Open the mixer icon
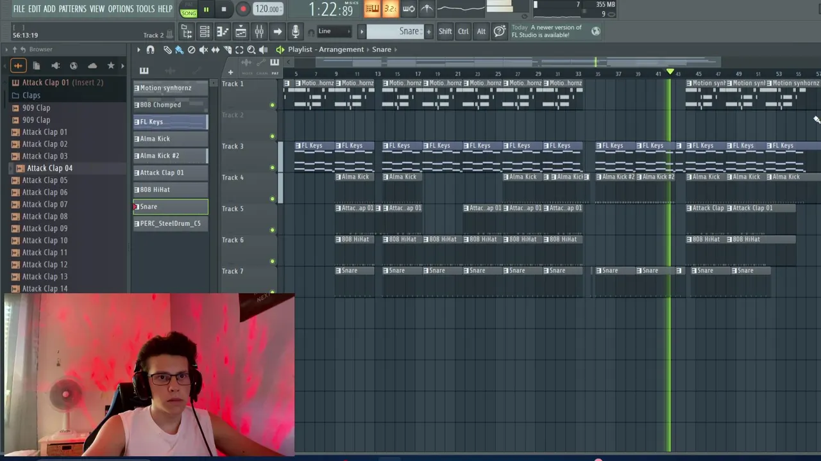The height and width of the screenshot is (461, 821). pyautogui.click(x=259, y=31)
